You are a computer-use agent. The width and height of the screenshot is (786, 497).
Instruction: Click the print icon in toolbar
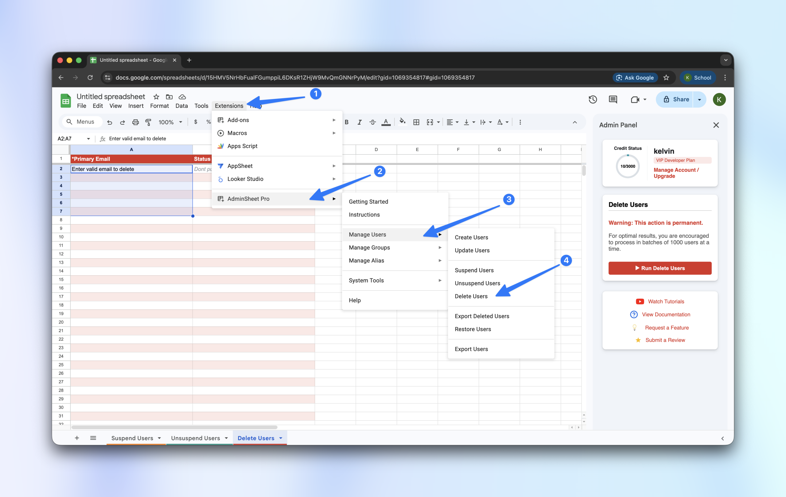[135, 122]
